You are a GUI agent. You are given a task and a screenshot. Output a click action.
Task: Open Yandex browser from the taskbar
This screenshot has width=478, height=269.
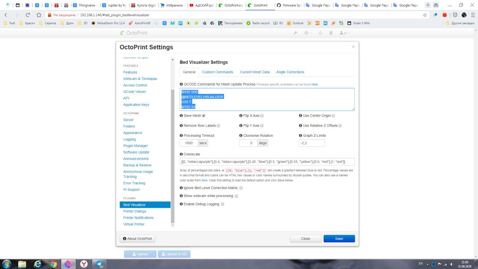[x=84, y=264]
